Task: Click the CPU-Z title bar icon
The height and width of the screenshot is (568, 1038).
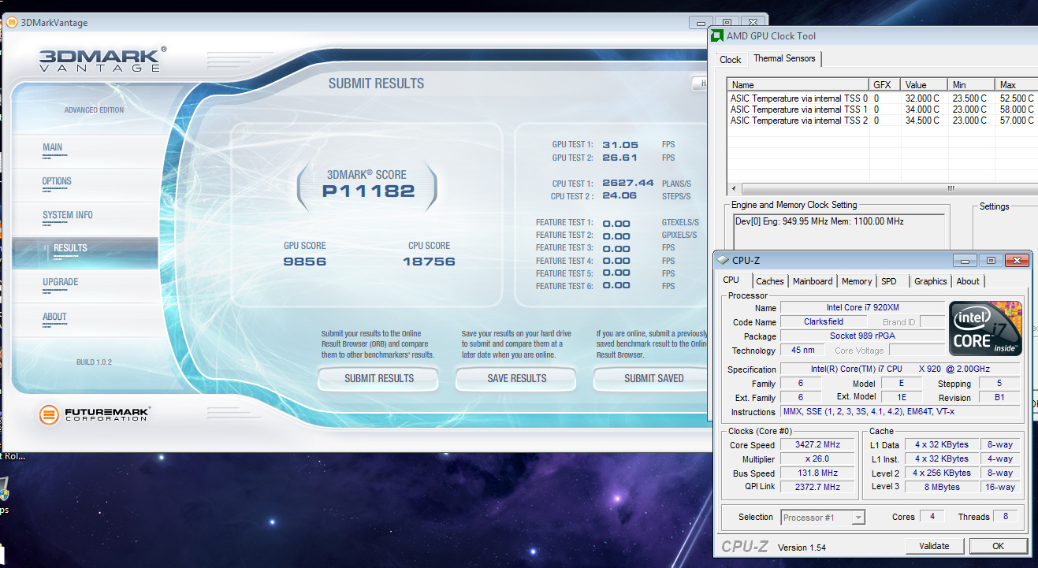Action: pyautogui.click(x=724, y=261)
